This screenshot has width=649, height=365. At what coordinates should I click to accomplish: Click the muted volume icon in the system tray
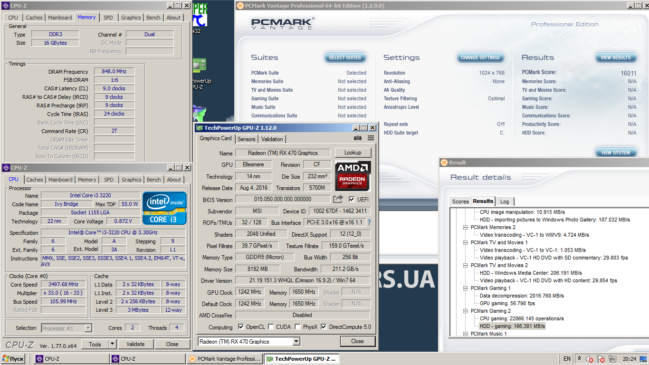[x=590, y=359]
